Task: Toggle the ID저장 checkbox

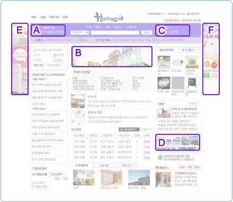Action: [55, 55]
